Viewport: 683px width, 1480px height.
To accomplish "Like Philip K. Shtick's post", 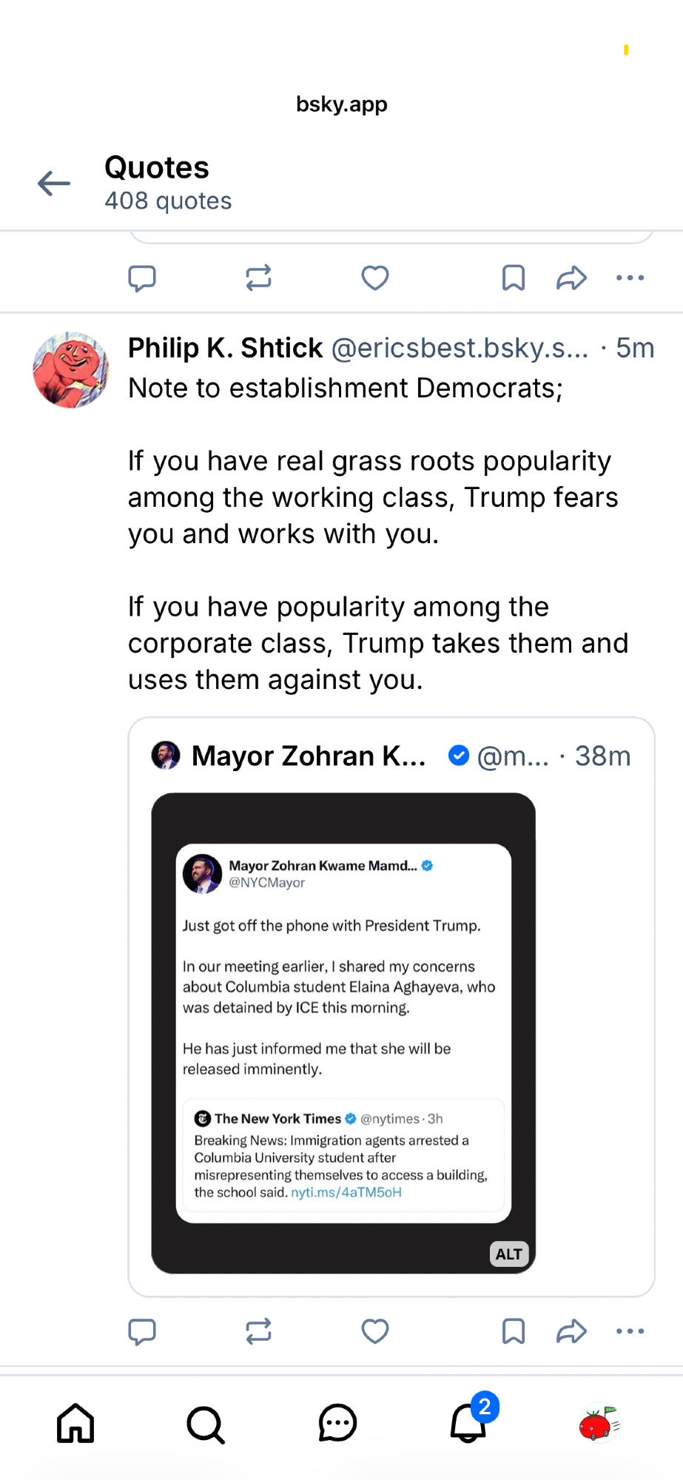I will (375, 1331).
